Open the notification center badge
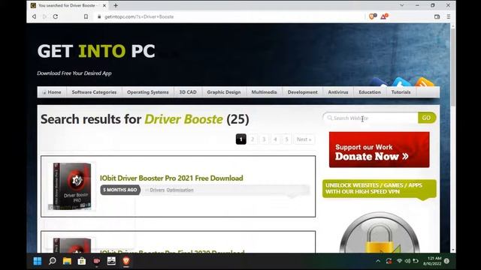Screen dimensions: 481x270 (x=447, y=261)
